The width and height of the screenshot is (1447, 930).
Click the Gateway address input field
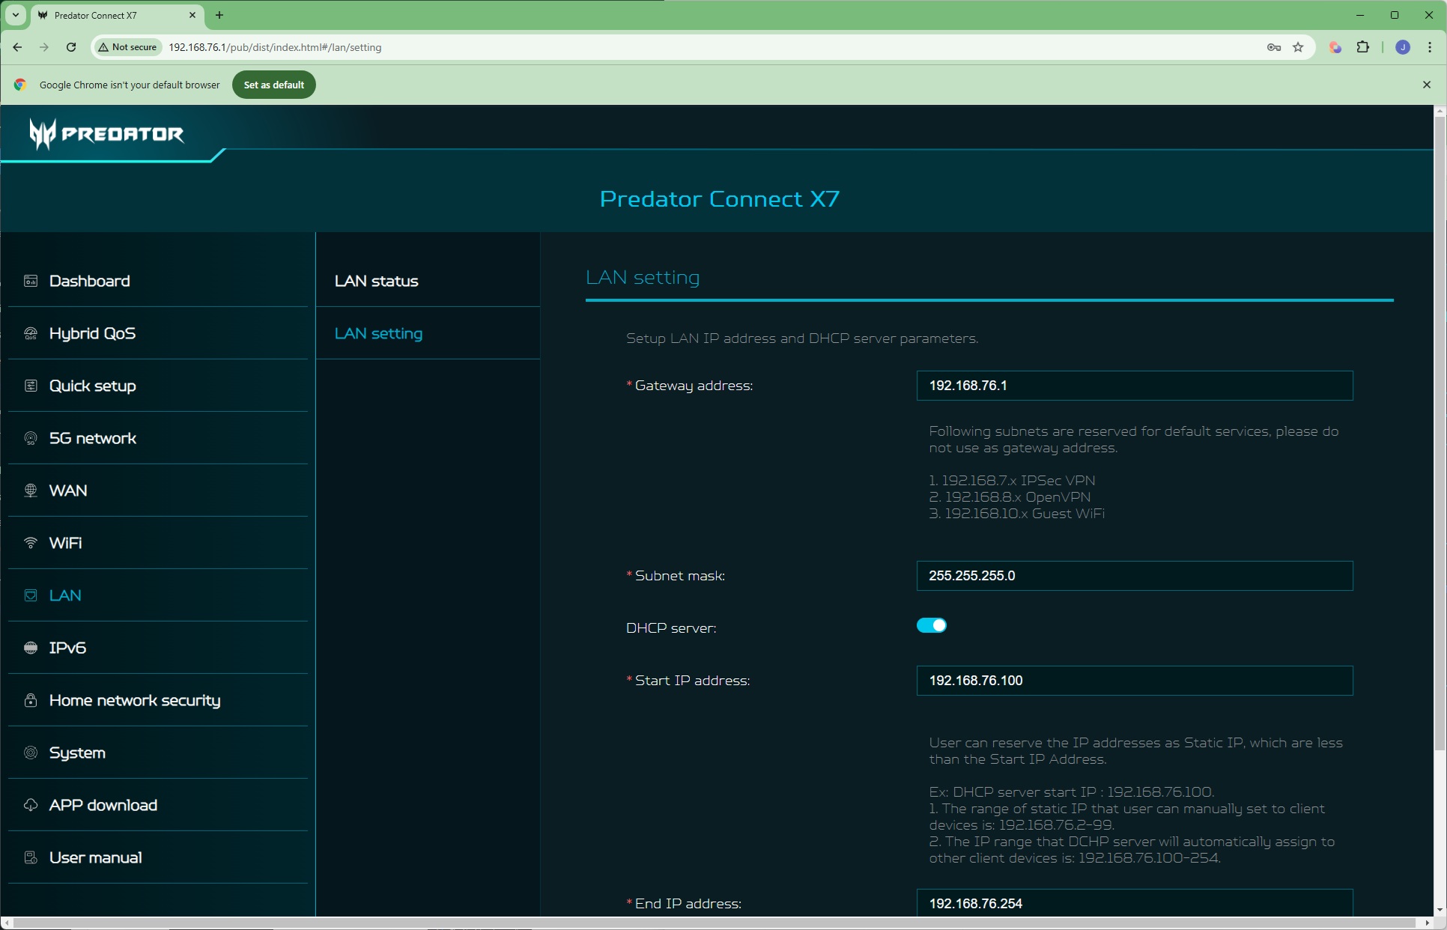point(1134,386)
